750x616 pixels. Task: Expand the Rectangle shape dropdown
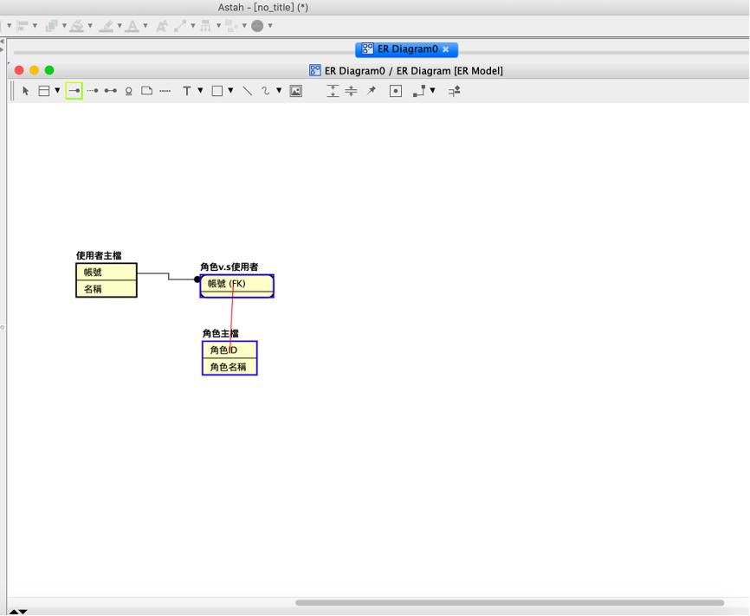tap(230, 90)
